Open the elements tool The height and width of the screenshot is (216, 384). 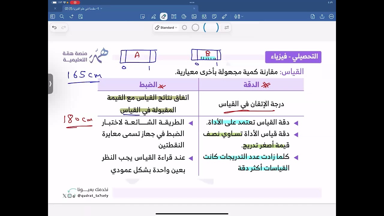tap(204, 16)
